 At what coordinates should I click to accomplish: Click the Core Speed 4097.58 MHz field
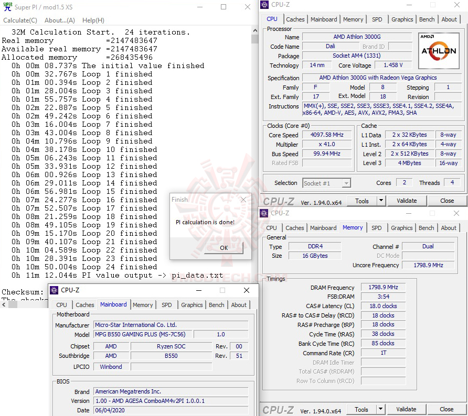point(327,135)
